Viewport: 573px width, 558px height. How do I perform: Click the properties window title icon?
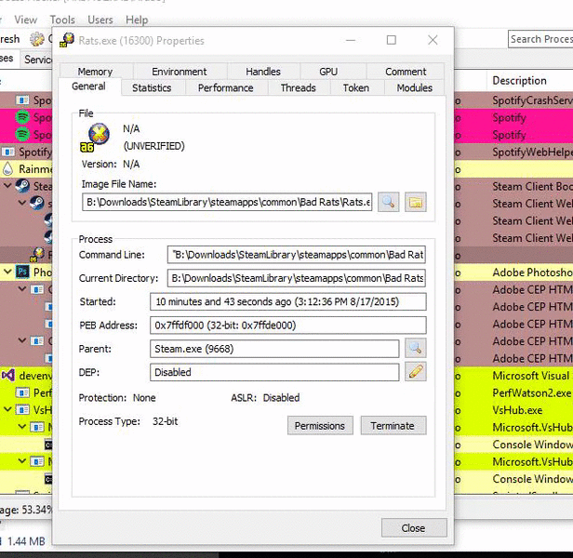(67, 40)
